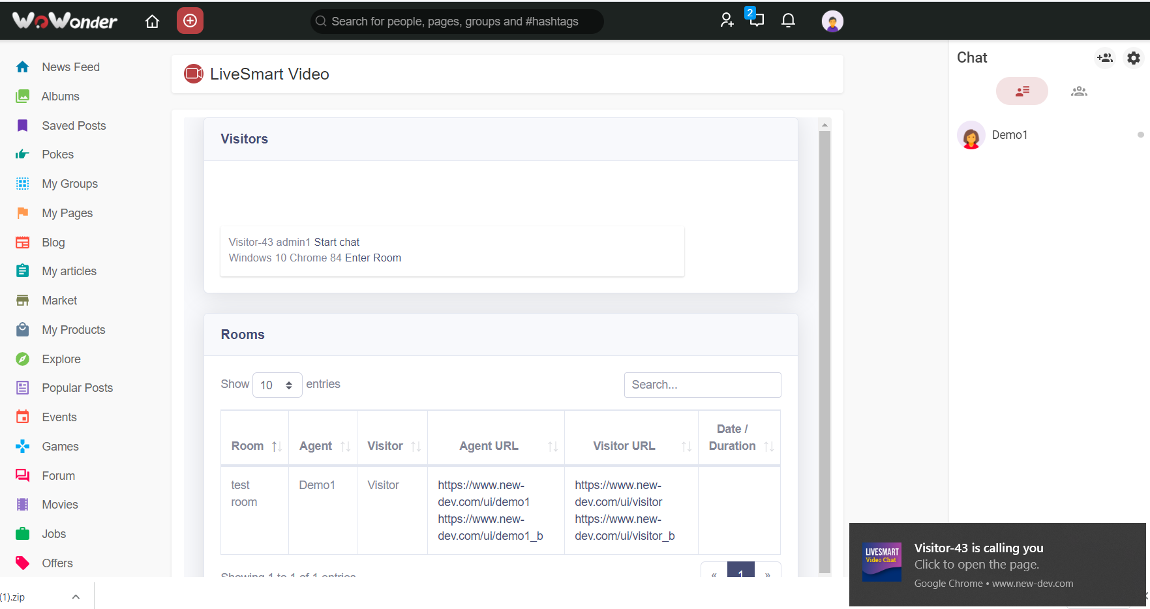
Task: Toggle sorting on the Room column
Action: [x=277, y=446]
